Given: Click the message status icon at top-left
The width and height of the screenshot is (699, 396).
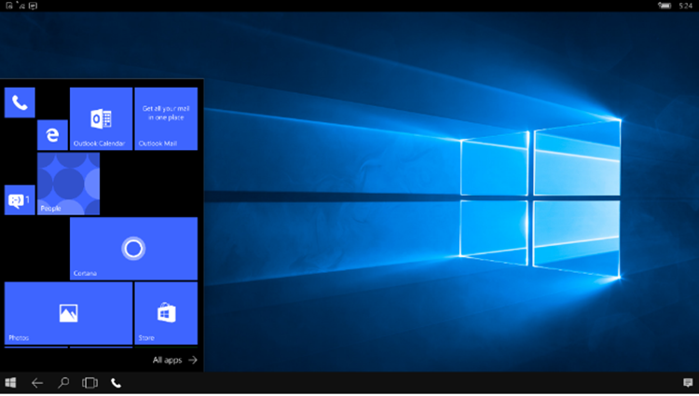Looking at the screenshot, I should (34, 6).
